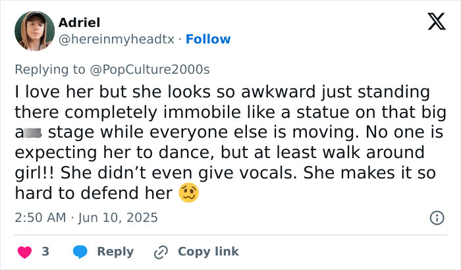The height and width of the screenshot is (270, 461).
Task: Follow the user Adriel
Action: click(208, 40)
